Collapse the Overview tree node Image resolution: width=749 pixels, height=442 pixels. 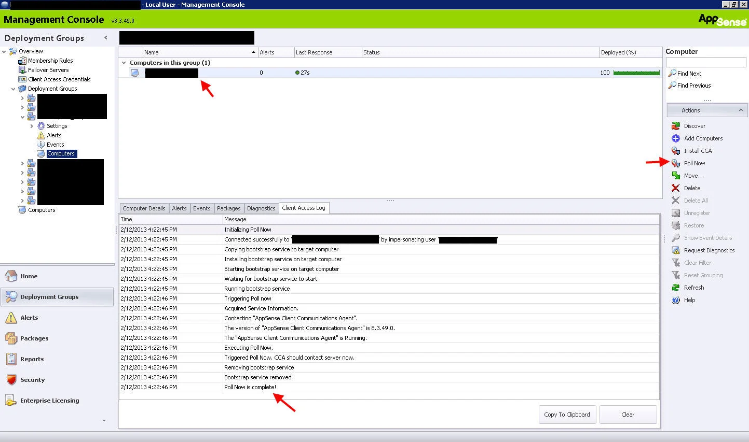click(4, 51)
